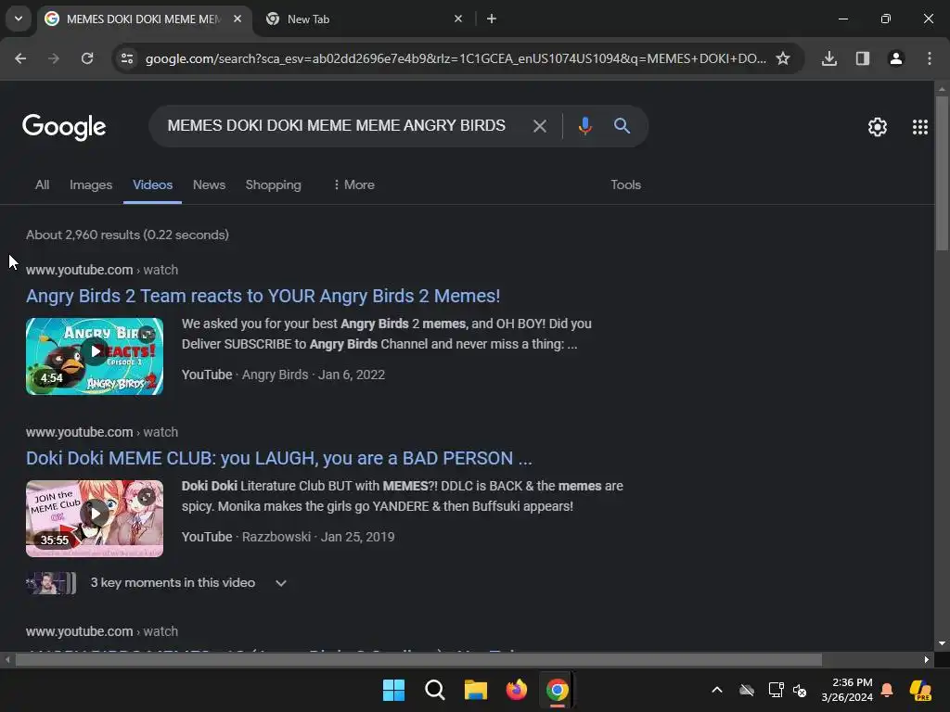
Task: Expand the More search filters menu
Action: (353, 184)
